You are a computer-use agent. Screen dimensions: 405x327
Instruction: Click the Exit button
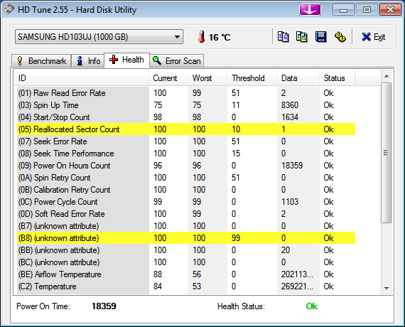pyautogui.click(x=374, y=37)
